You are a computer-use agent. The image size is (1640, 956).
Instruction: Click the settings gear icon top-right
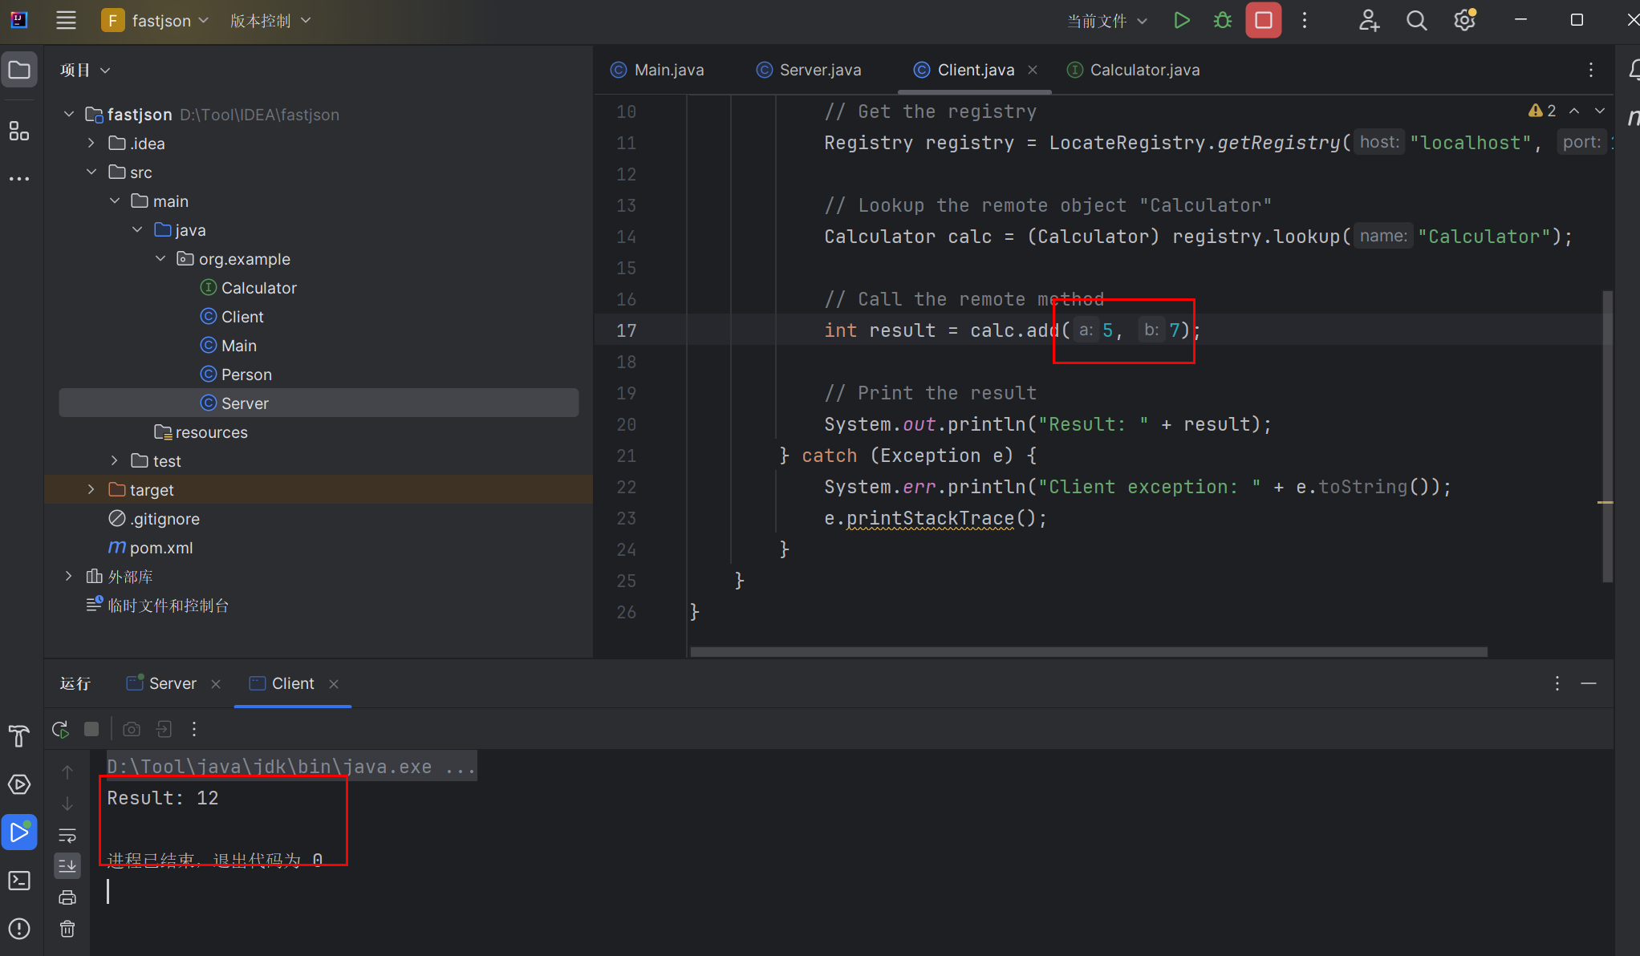[x=1463, y=21]
